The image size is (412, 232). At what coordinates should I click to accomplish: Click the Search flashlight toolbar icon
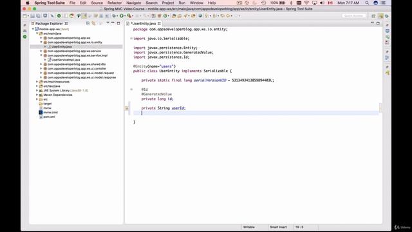pos(186,16)
